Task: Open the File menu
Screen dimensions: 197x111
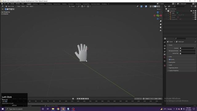Action: pyautogui.click(x=5, y=4)
